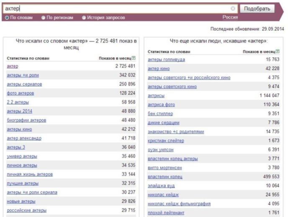Select the По регионам radio button
Screen dimensions: 288x217
[43, 18]
